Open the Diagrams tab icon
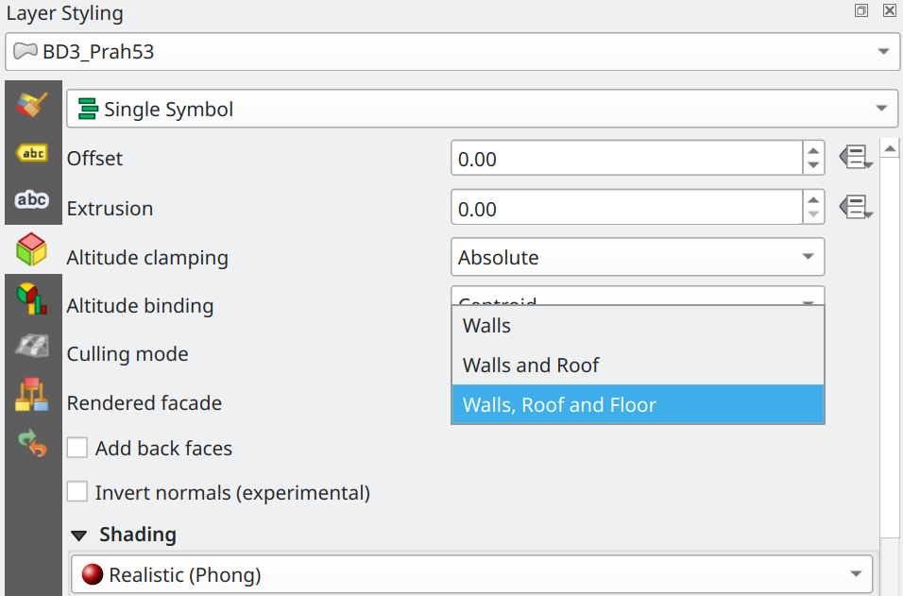The width and height of the screenshot is (903, 596). tap(31, 298)
